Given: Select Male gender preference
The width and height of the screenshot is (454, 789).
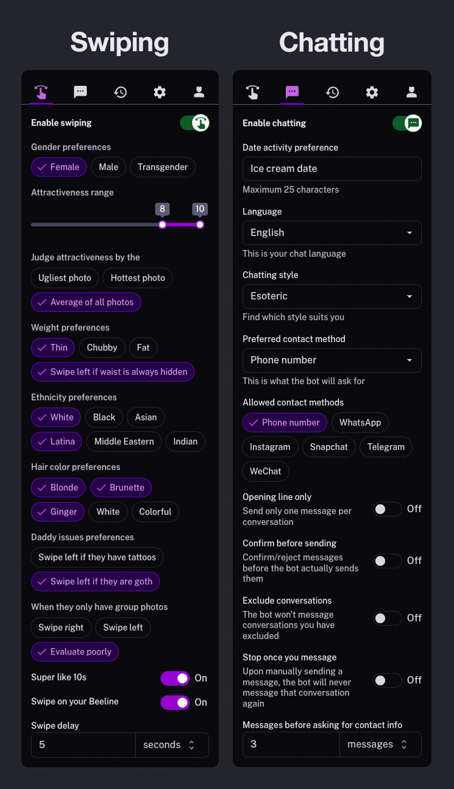Looking at the screenshot, I should pyautogui.click(x=108, y=167).
